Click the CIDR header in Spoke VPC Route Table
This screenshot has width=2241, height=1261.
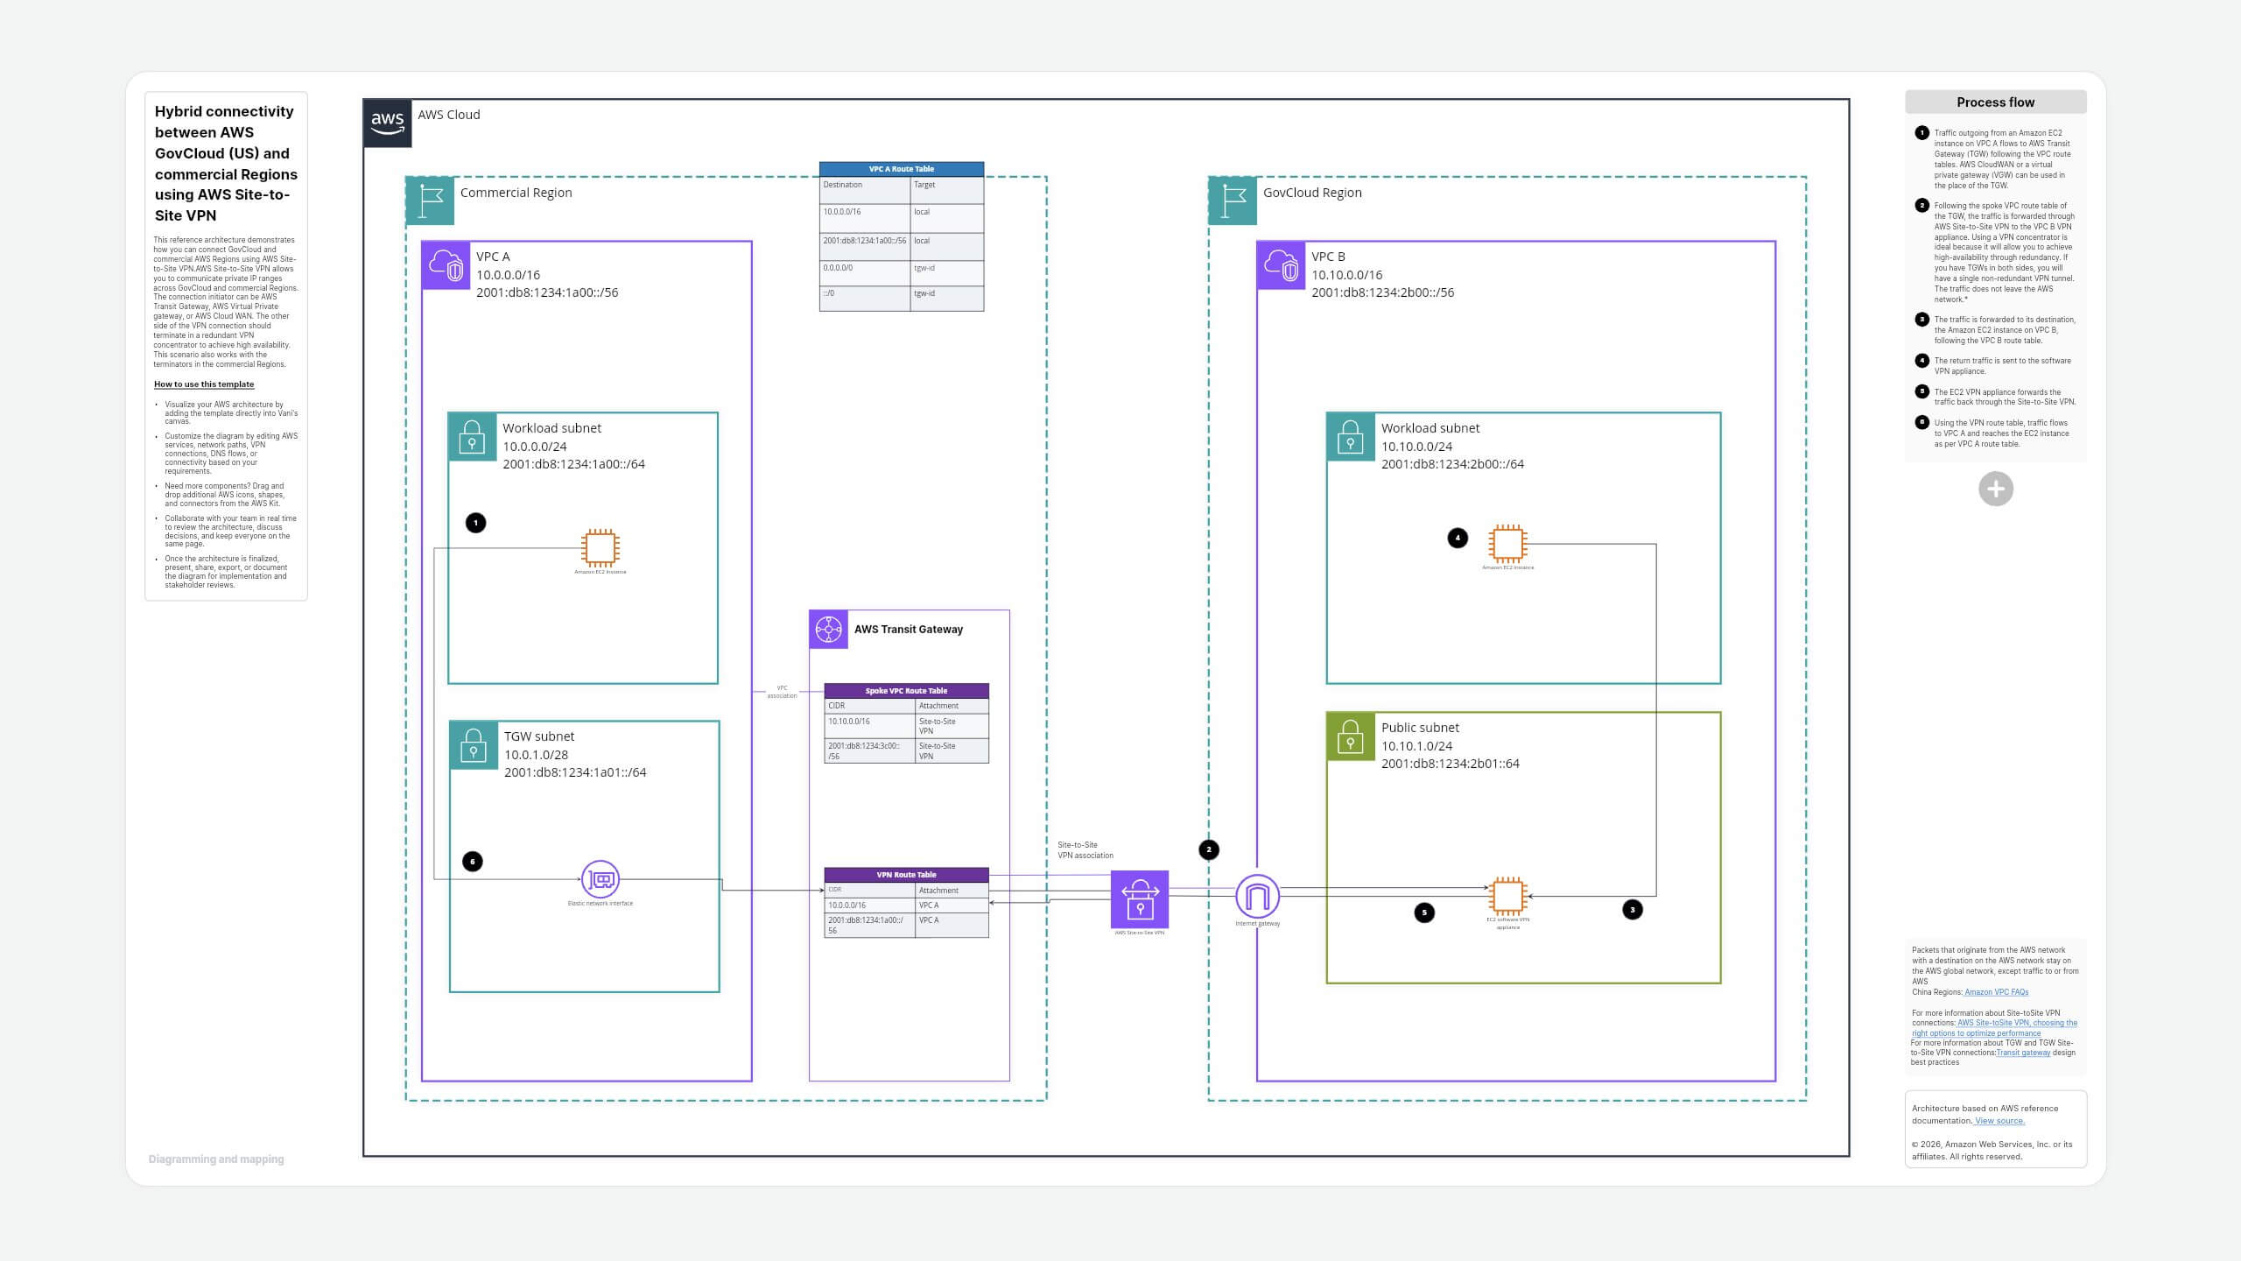point(870,706)
